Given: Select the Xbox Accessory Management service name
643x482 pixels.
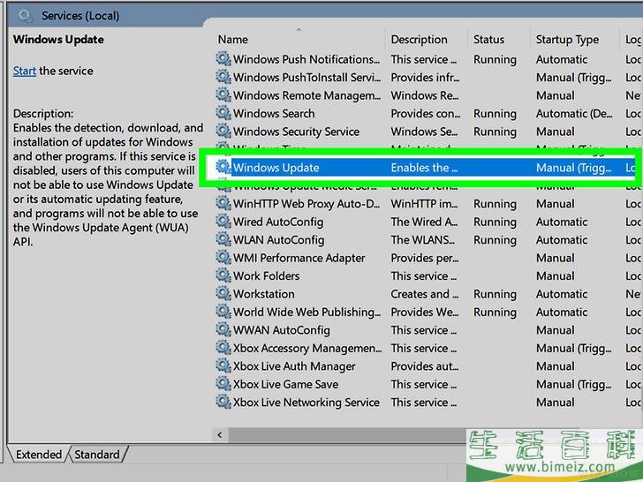Looking at the screenshot, I should (x=307, y=348).
